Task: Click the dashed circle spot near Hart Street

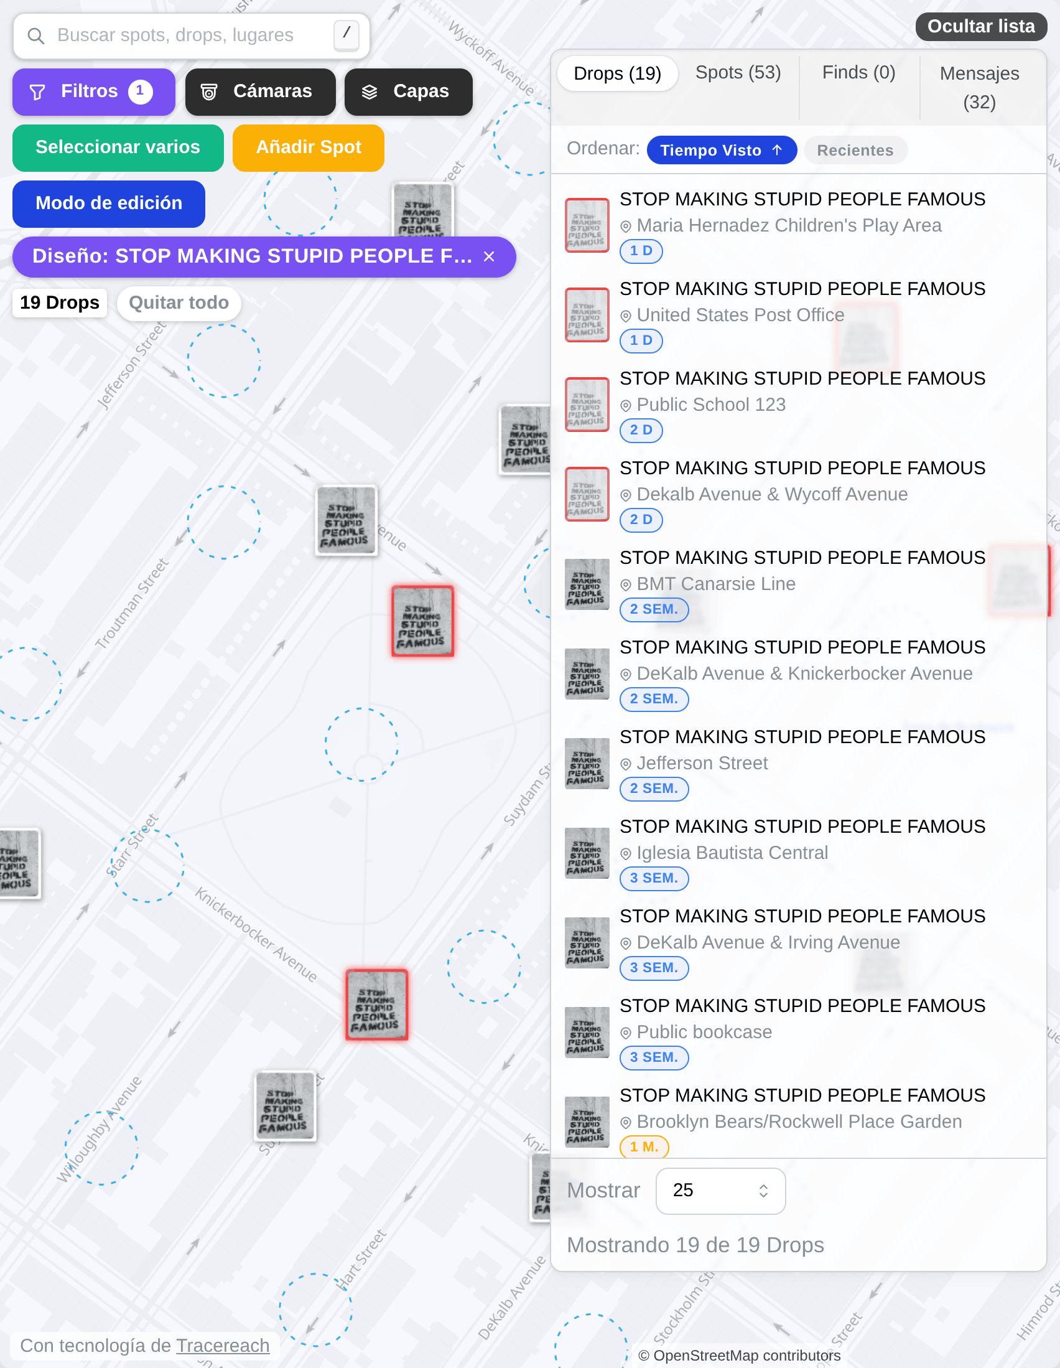Action: point(315,1309)
